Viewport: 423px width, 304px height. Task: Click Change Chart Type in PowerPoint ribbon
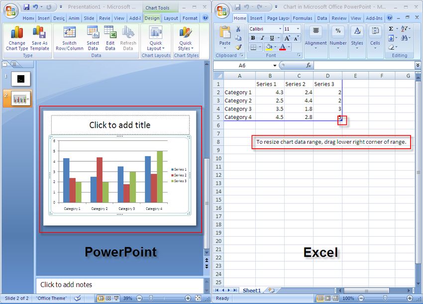pyautogui.click(x=17, y=39)
